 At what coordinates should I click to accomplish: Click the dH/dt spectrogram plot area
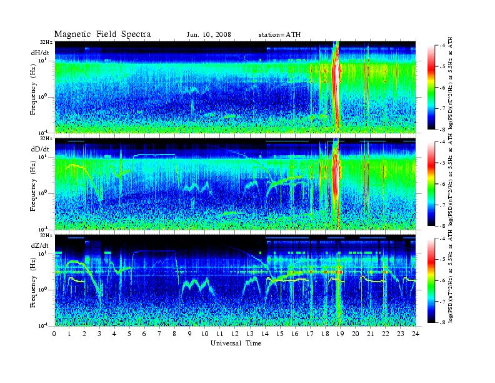click(235, 87)
